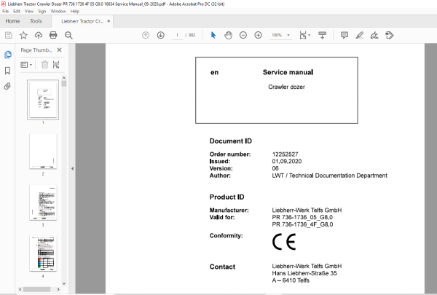Screen dimensions: 437x295
Task: Open the Sign menu
Action: pos(42,11)
